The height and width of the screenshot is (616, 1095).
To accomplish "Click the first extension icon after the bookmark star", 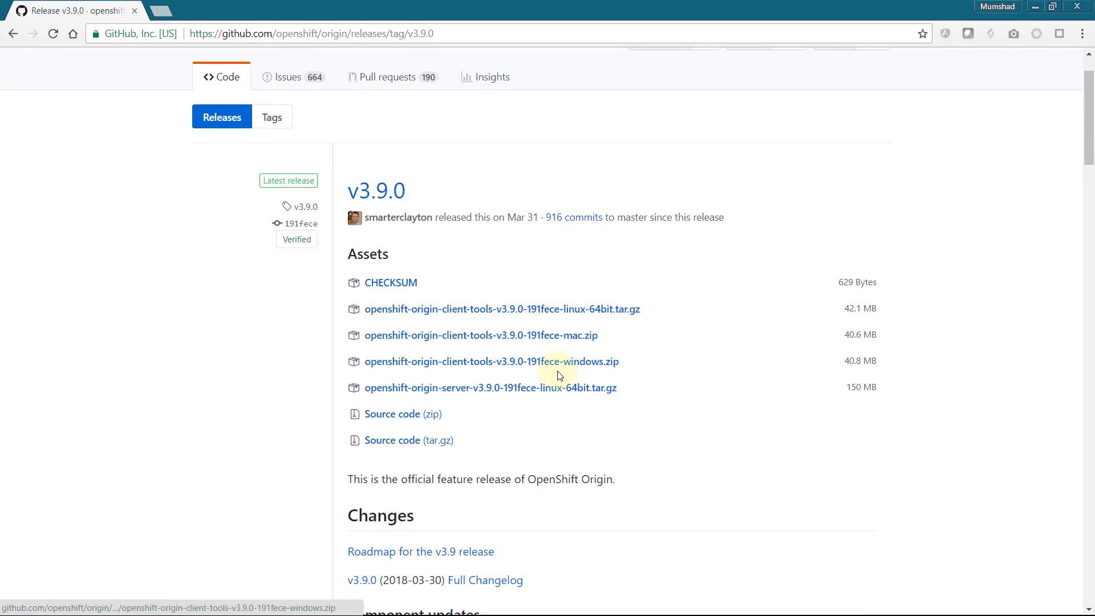I will [x=945, y=34].
